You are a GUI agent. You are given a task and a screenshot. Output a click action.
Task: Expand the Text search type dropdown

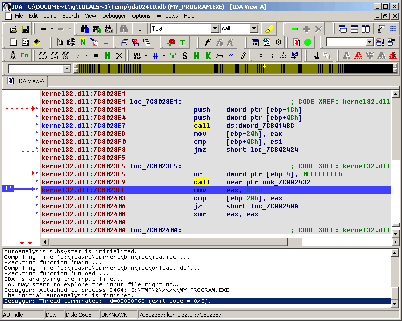tap(215, 29)
